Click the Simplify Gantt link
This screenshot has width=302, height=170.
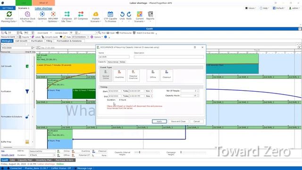(x=8, y=155)
